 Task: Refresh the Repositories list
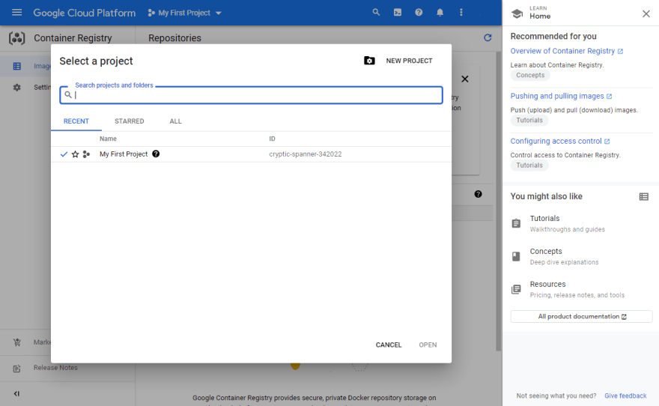[488, 37]
